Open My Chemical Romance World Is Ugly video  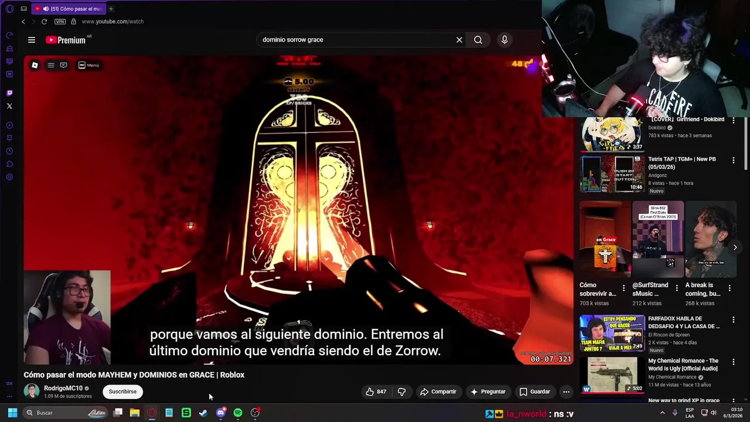pos(683,365)
